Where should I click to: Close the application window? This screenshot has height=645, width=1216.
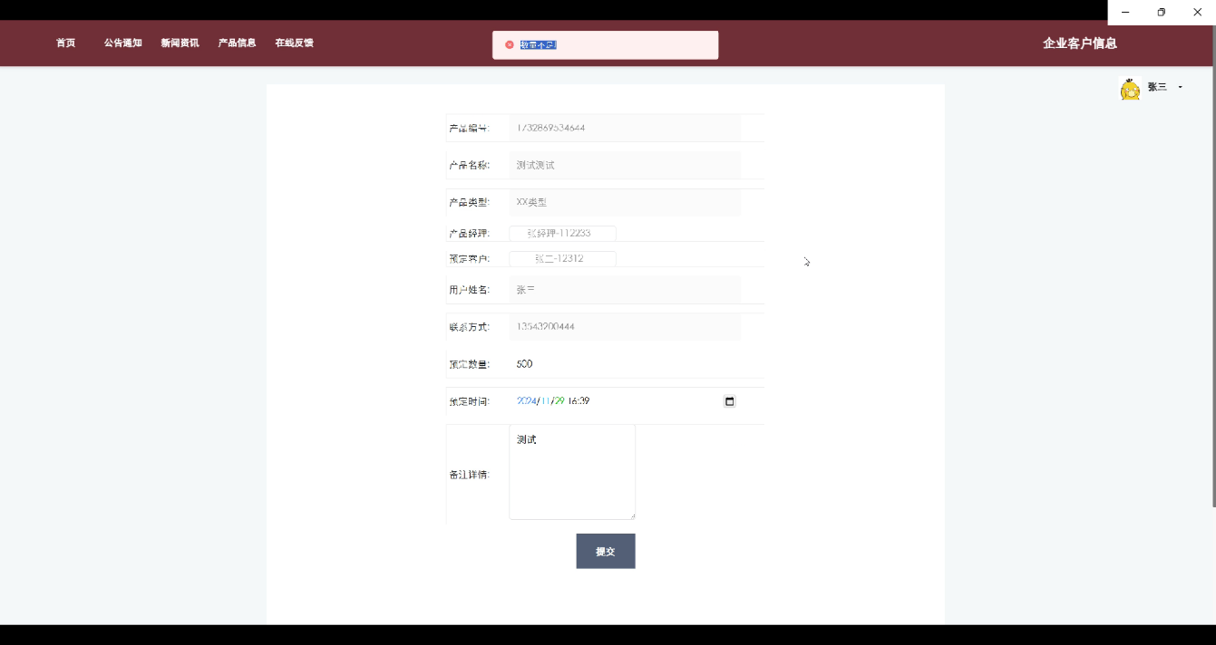(x=1197, y=12)
